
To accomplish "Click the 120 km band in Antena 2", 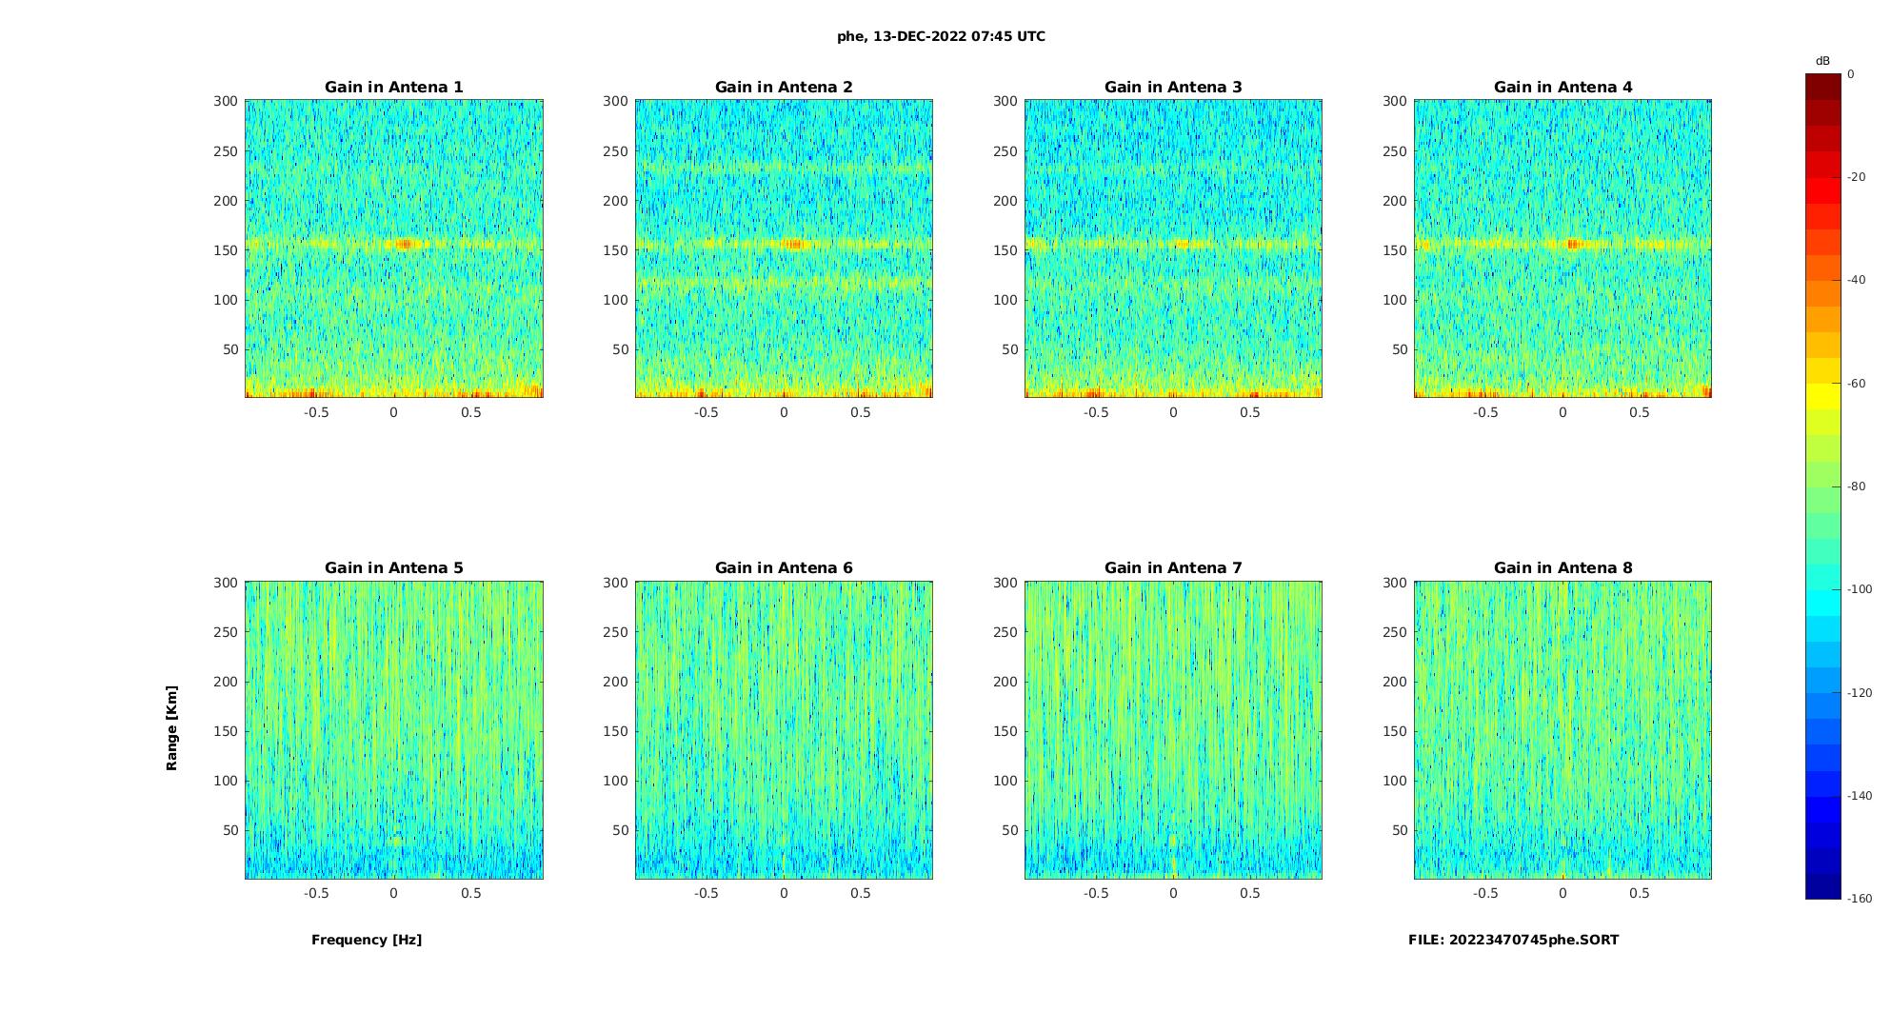I will coord(784,282).
